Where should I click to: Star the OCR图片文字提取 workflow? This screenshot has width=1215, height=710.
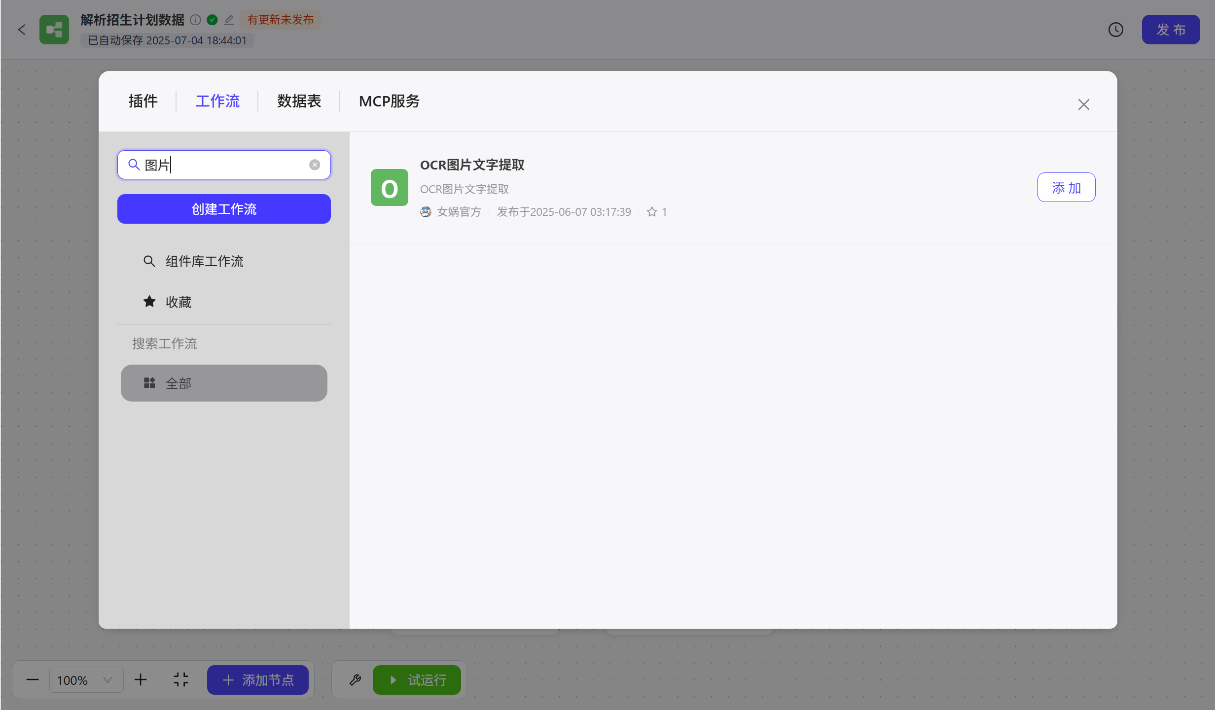tap(651, 211)
